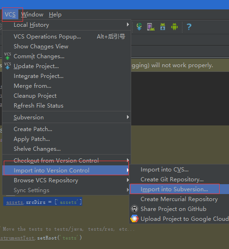This screenshot has width=229, height=249.
Task: Open the VCS menu
Action: tap(10, 15)
